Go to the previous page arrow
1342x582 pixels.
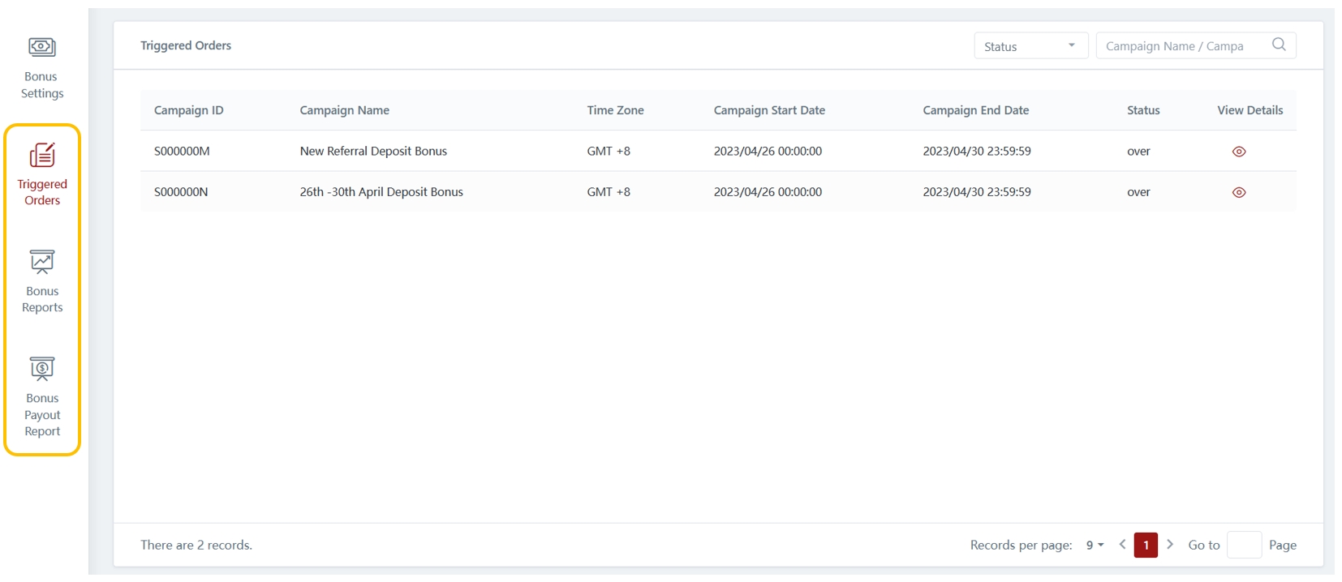coord(1122,545)
